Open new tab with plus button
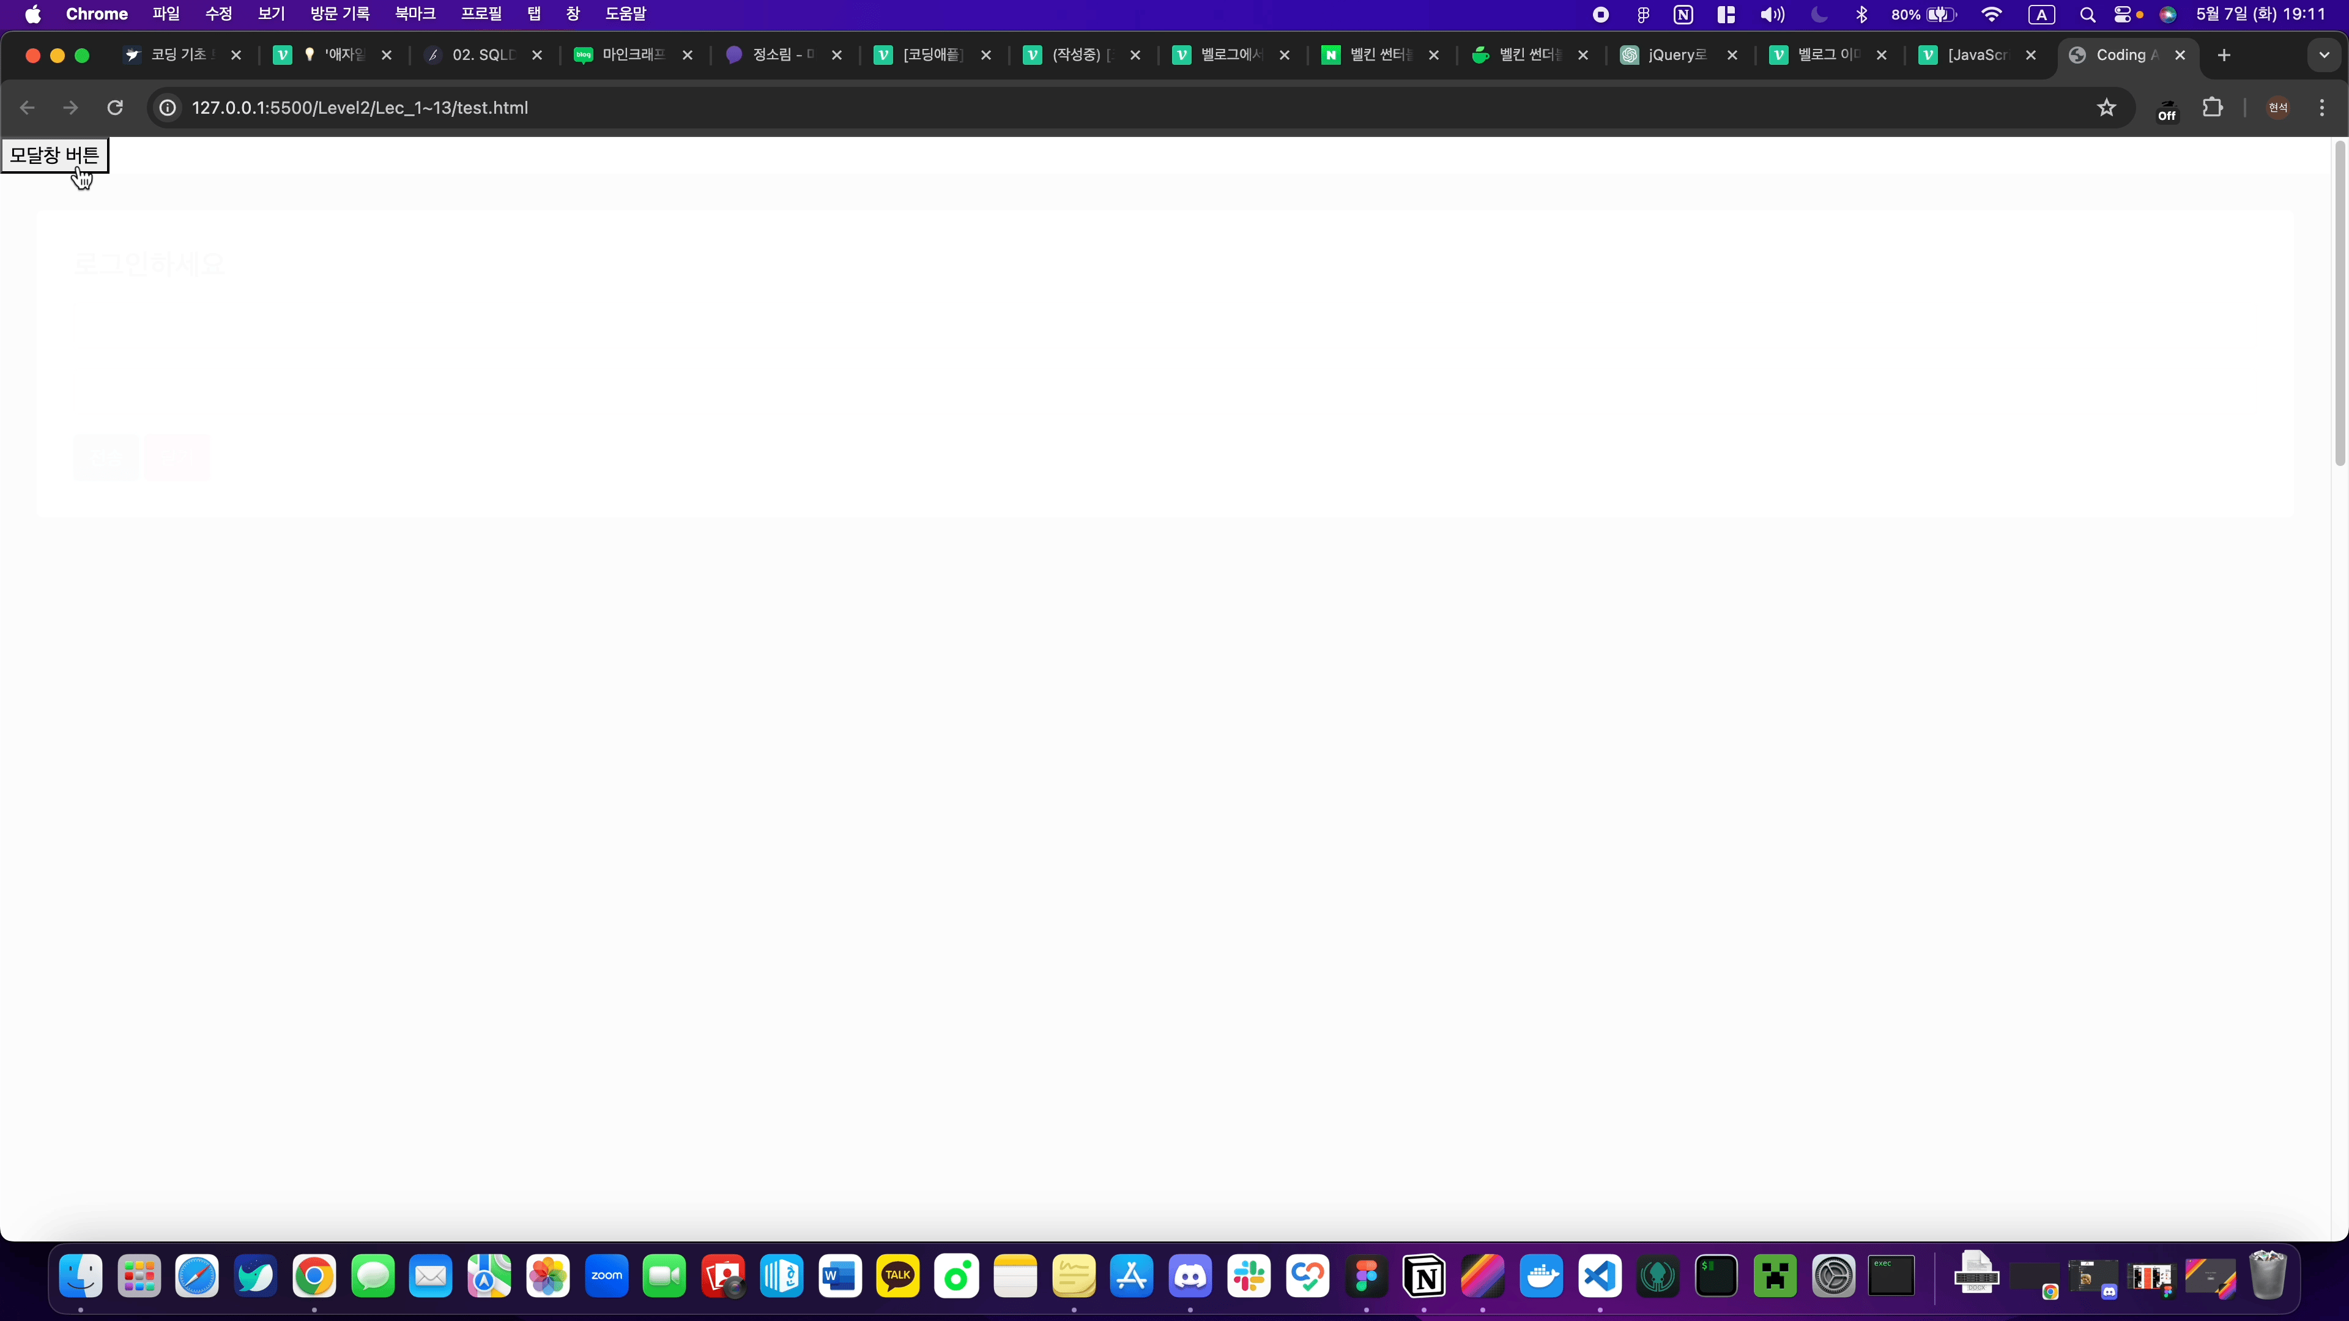Image resolution: width=2349 pixels, height=1321 pixels. 2224,54
